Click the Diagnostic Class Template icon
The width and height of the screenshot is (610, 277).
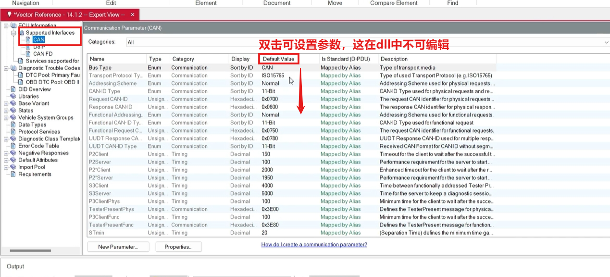(13, 139)
